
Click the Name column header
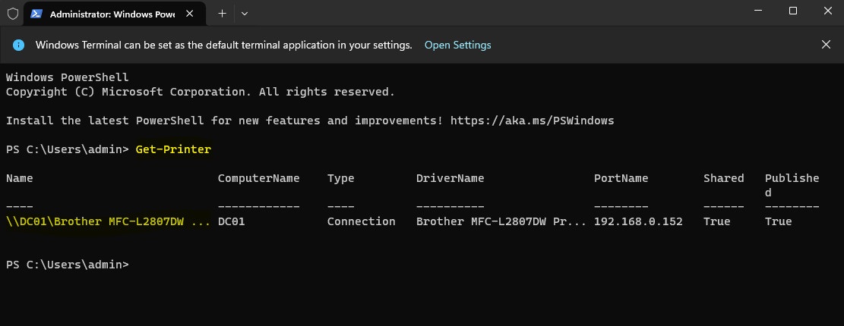tap(20, 178)
